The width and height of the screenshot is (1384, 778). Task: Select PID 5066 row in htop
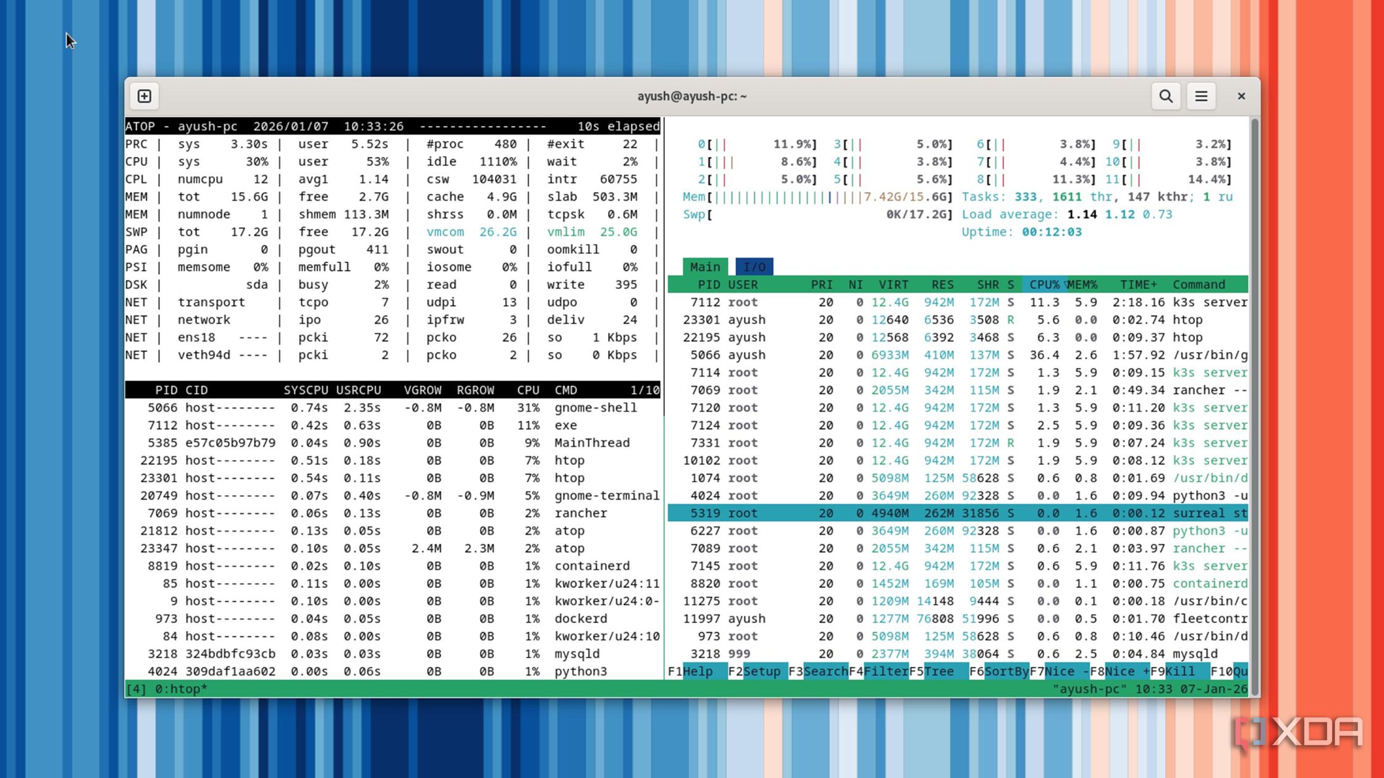958,355
